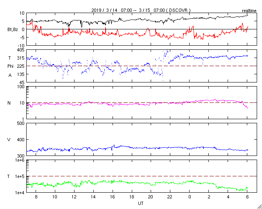Click the '12' hour label on time axis
The width and height of the screenshot is (262, 209).
74,197
